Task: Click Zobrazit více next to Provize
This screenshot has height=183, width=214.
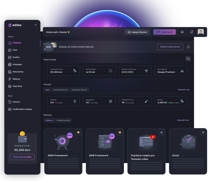Action: (x=184, y=90)
